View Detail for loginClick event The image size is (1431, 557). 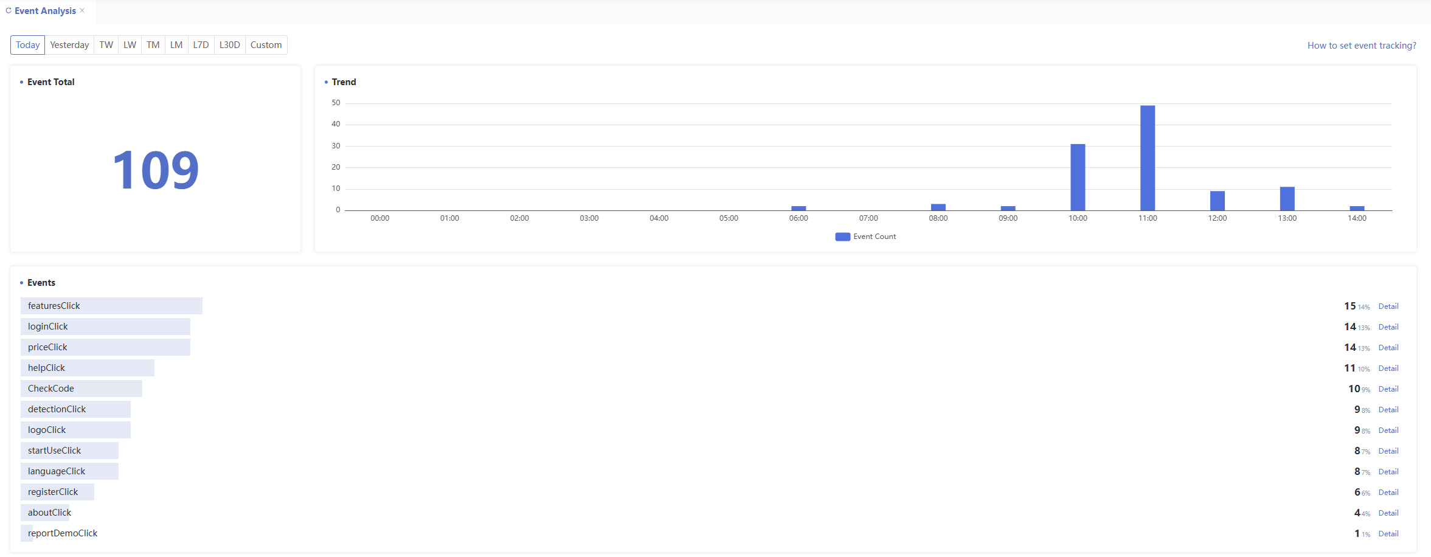click(1388, 327)
